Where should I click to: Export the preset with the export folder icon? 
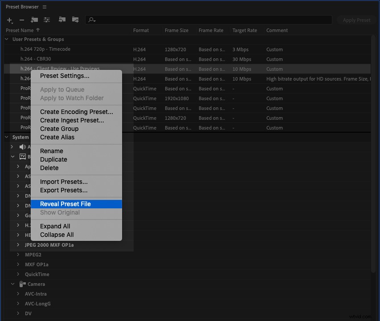click(75, 20)
